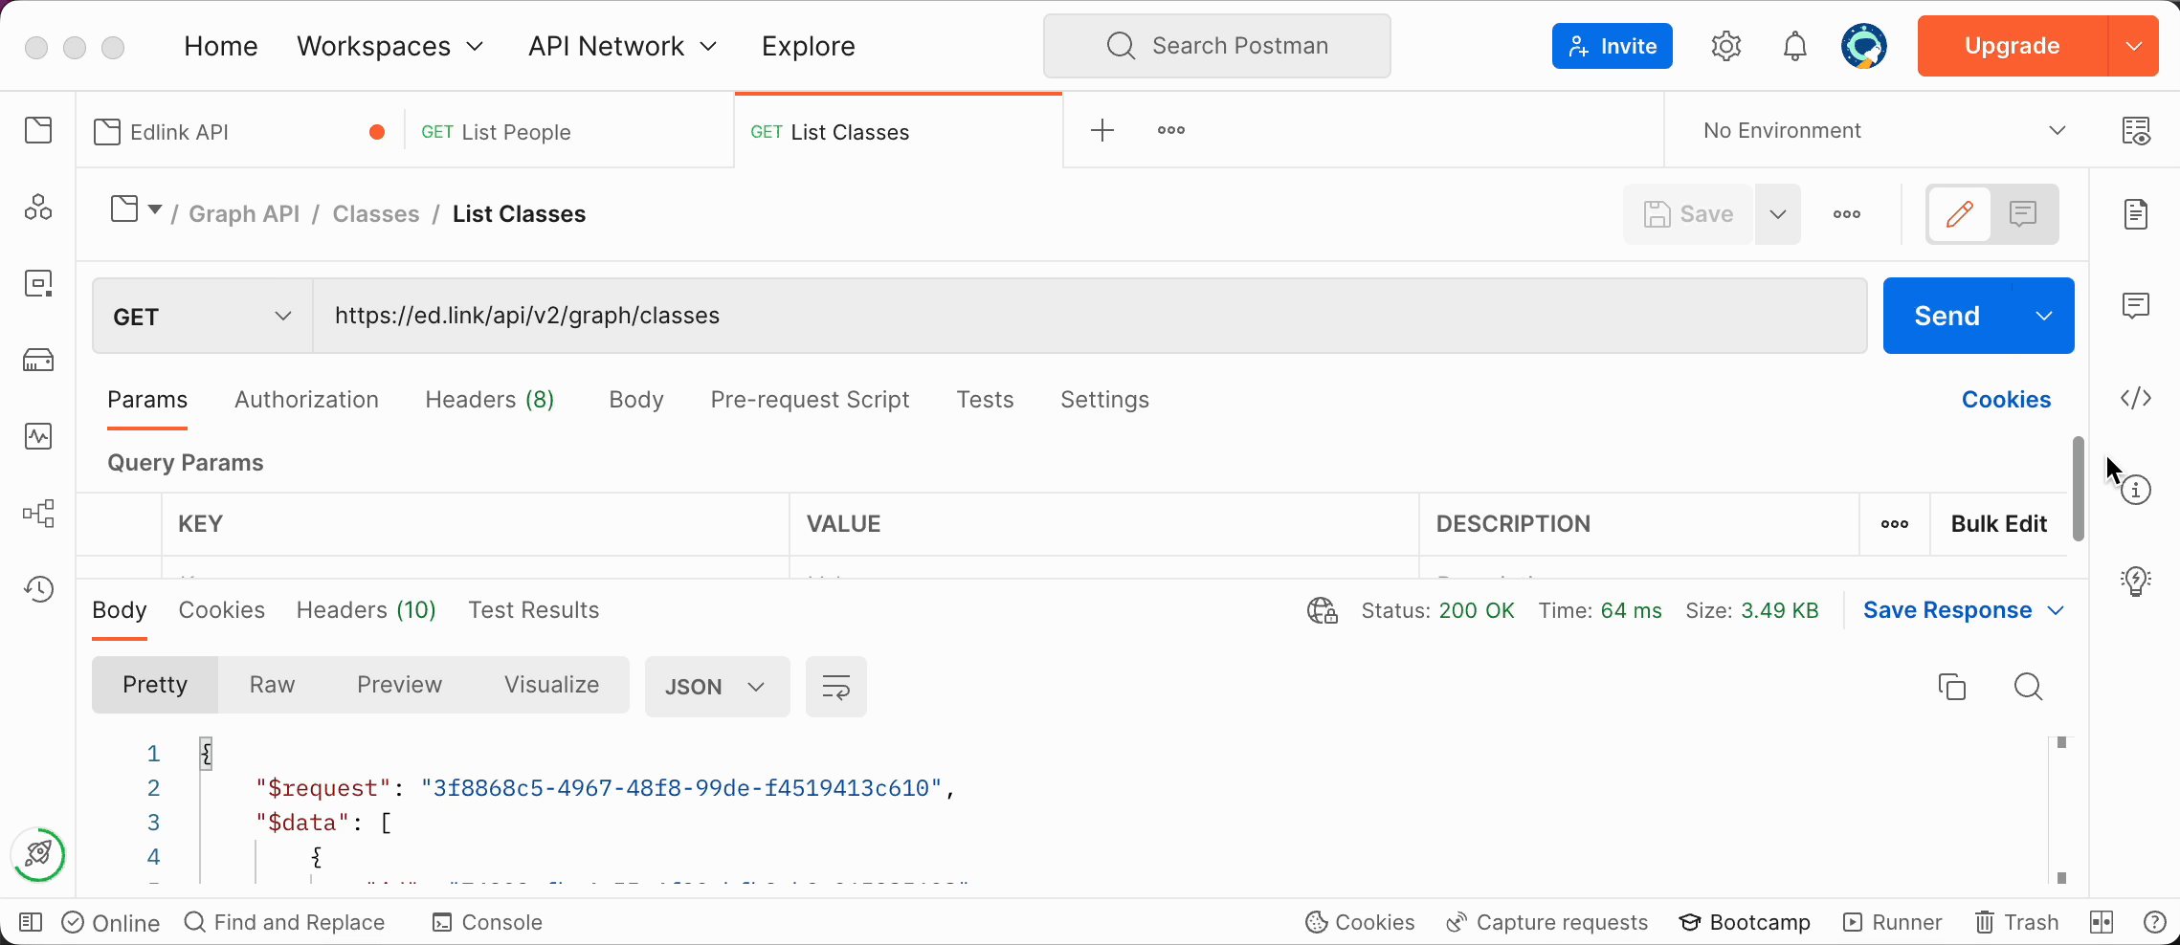Open the request Headers (8) tab
Screen dimensions: 2180x945
(490, 400)
